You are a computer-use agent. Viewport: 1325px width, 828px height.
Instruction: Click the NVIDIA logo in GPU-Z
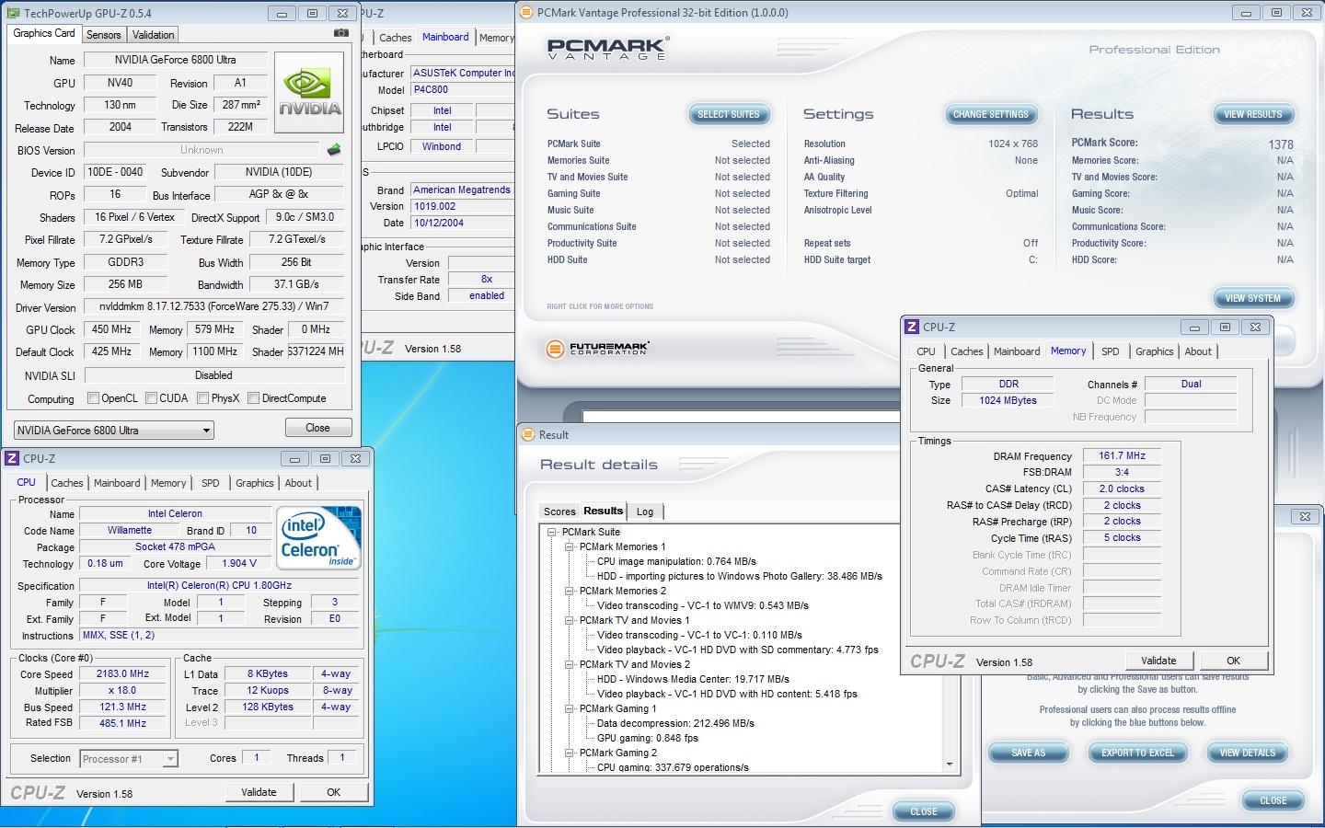pyautogui.click(x=311, y=92)
